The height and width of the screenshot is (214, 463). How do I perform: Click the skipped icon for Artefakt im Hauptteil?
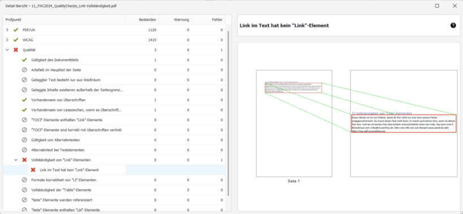coord(24,70)
